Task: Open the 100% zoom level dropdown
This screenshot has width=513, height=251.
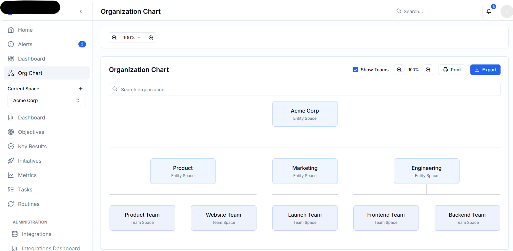Action: (132, 38)
